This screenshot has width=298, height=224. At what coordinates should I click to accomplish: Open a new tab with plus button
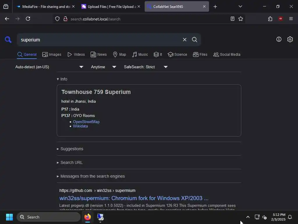coord(215,7)
